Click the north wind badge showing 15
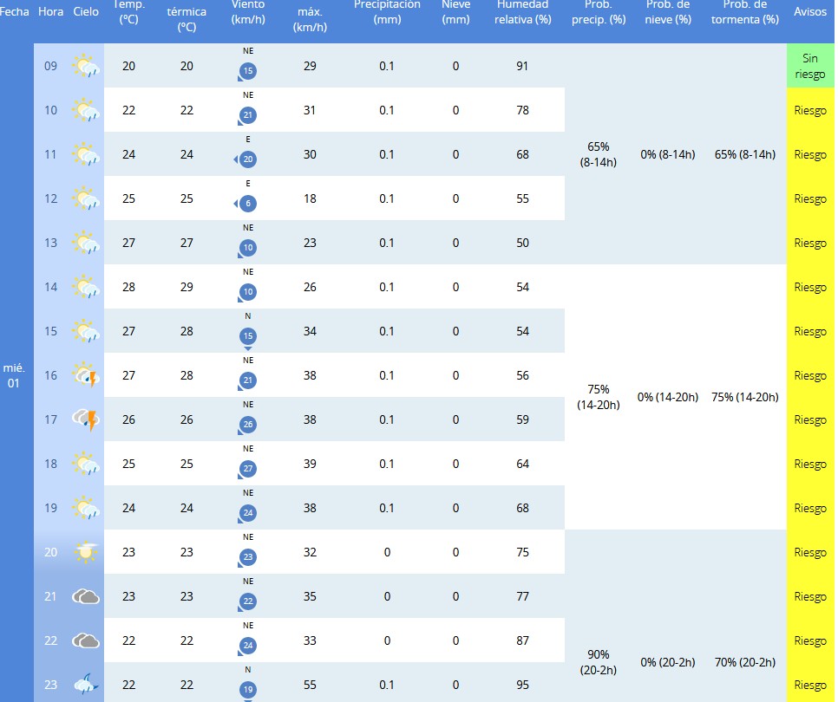 point(248,336)
